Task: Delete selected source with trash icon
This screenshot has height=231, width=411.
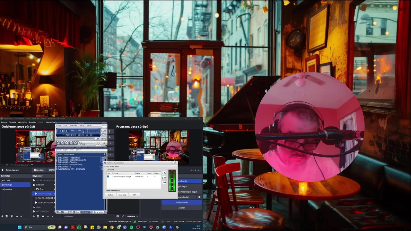Action: click(38, 216)
